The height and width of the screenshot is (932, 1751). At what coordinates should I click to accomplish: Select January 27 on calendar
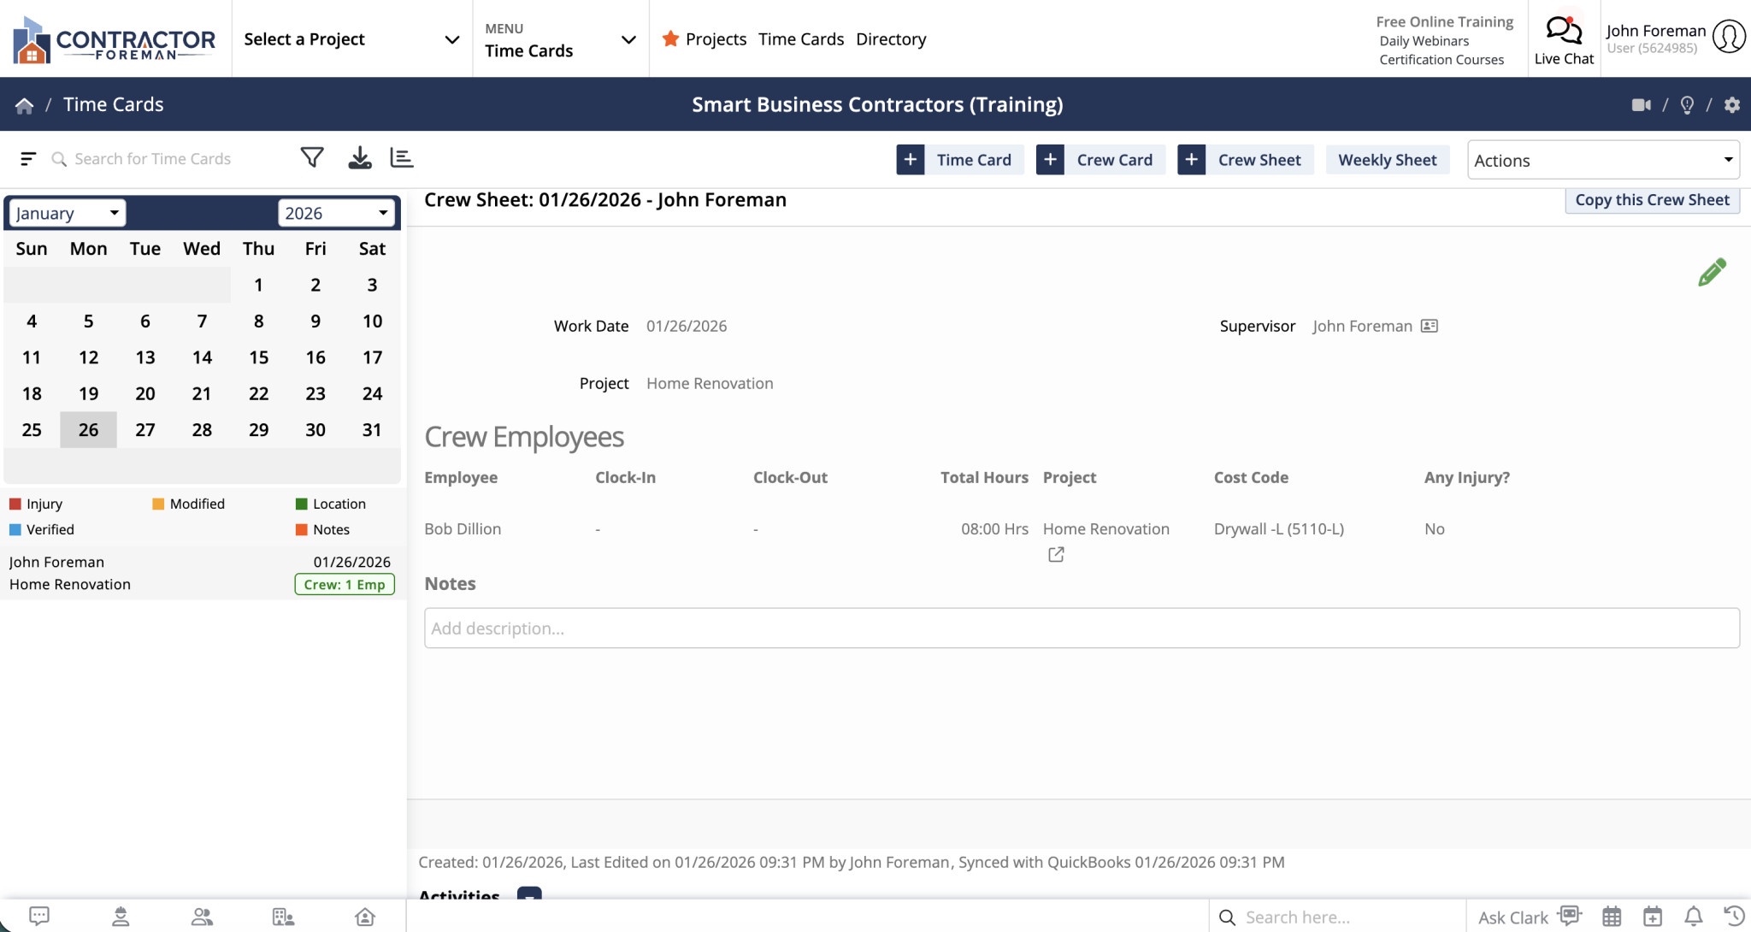click(x=145, y=430)
